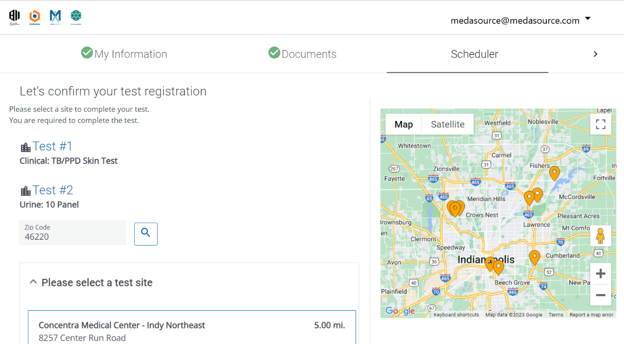Click Report a map error link
Viewport: 624px width, 344px height.
click(592, 315)
